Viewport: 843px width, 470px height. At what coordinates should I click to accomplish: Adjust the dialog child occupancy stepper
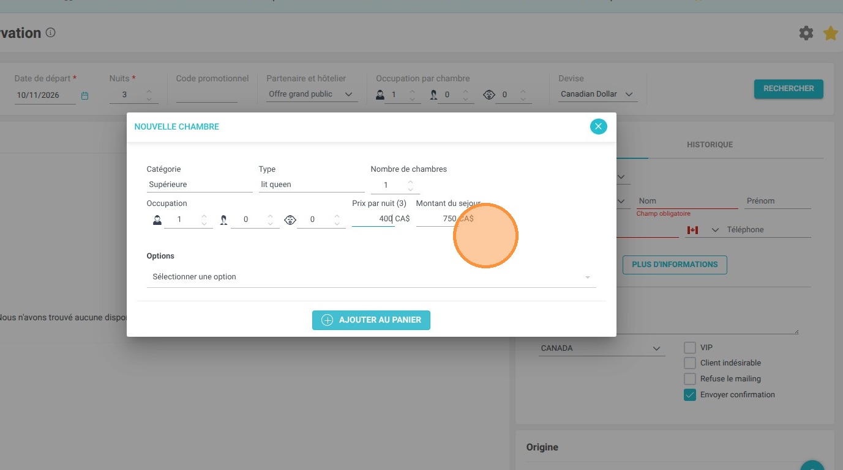271,220
